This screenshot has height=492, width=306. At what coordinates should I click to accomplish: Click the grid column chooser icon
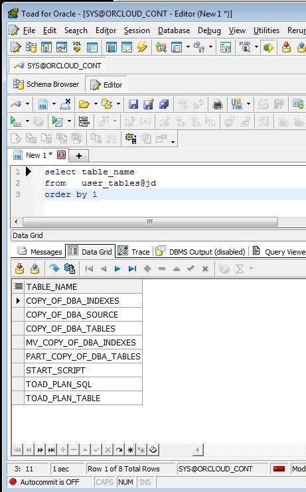click(18, 286)
